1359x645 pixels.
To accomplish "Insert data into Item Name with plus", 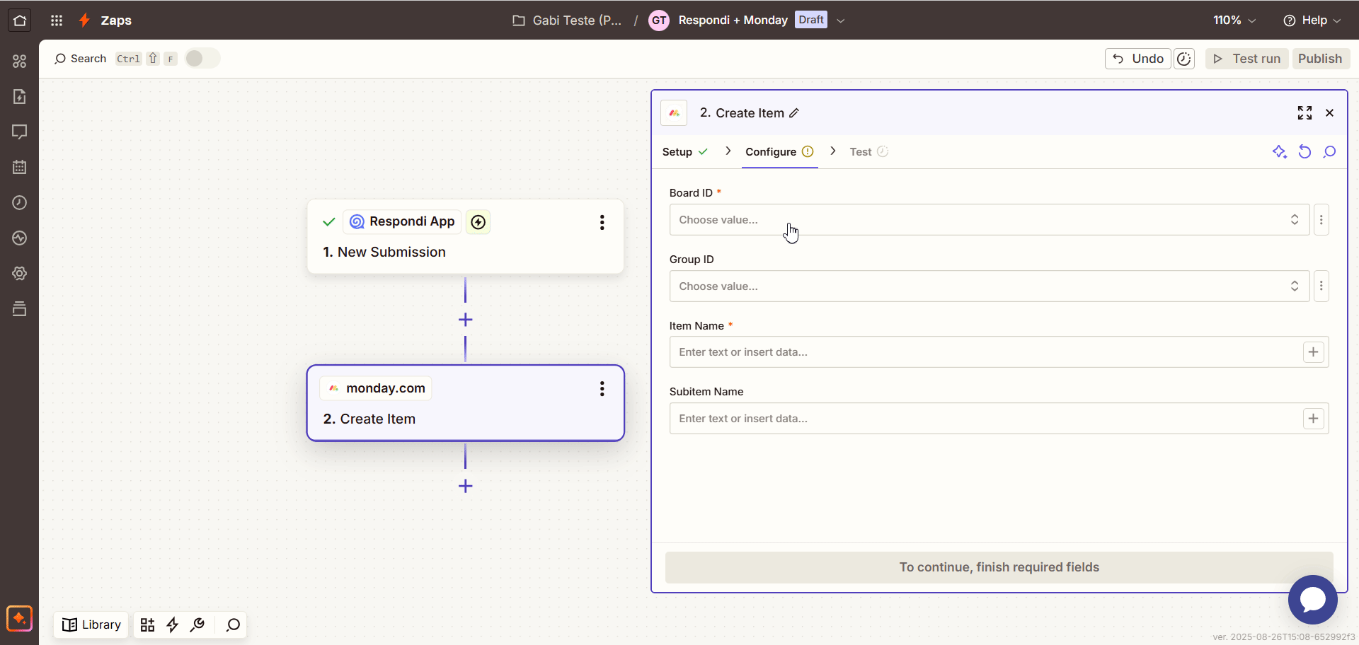I will pos(1314,352).
